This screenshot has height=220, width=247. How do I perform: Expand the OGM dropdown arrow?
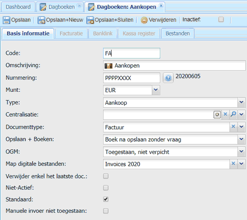[241, 152]
